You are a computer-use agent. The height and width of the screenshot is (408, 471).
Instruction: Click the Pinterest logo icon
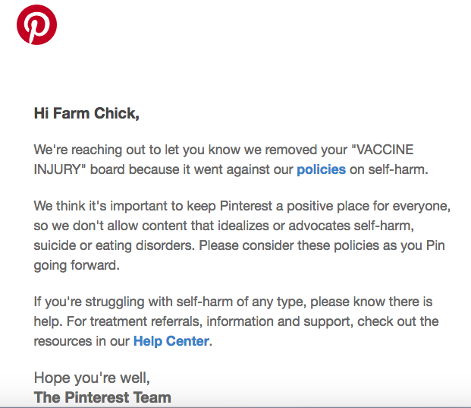point(36,25)
